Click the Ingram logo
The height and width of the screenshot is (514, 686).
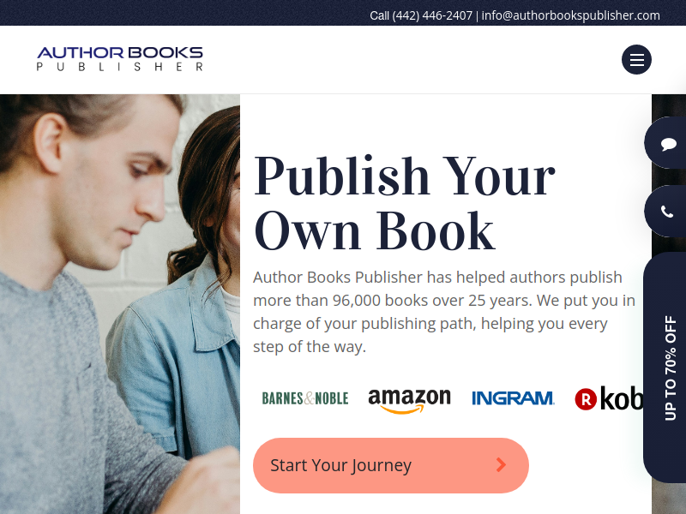[x=513, y=398]
